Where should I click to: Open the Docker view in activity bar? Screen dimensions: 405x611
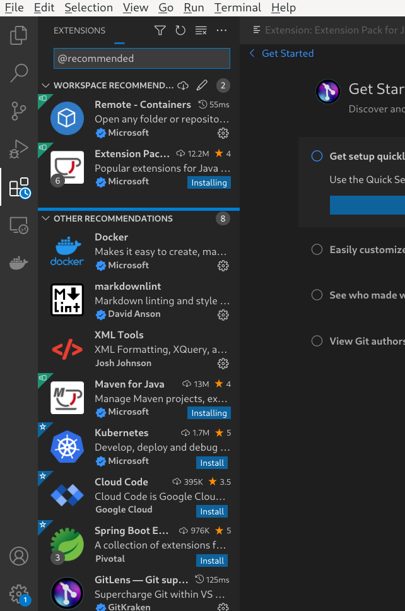point(19,263)
